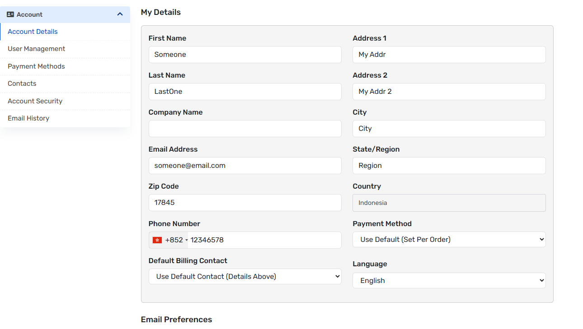Open User Management in sidebar

(x=65, y=49)
